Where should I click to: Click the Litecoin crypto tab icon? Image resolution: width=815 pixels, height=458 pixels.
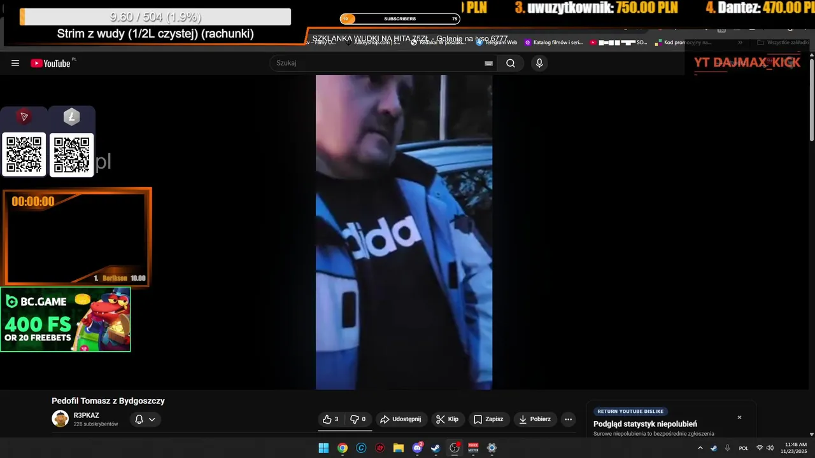71,117
